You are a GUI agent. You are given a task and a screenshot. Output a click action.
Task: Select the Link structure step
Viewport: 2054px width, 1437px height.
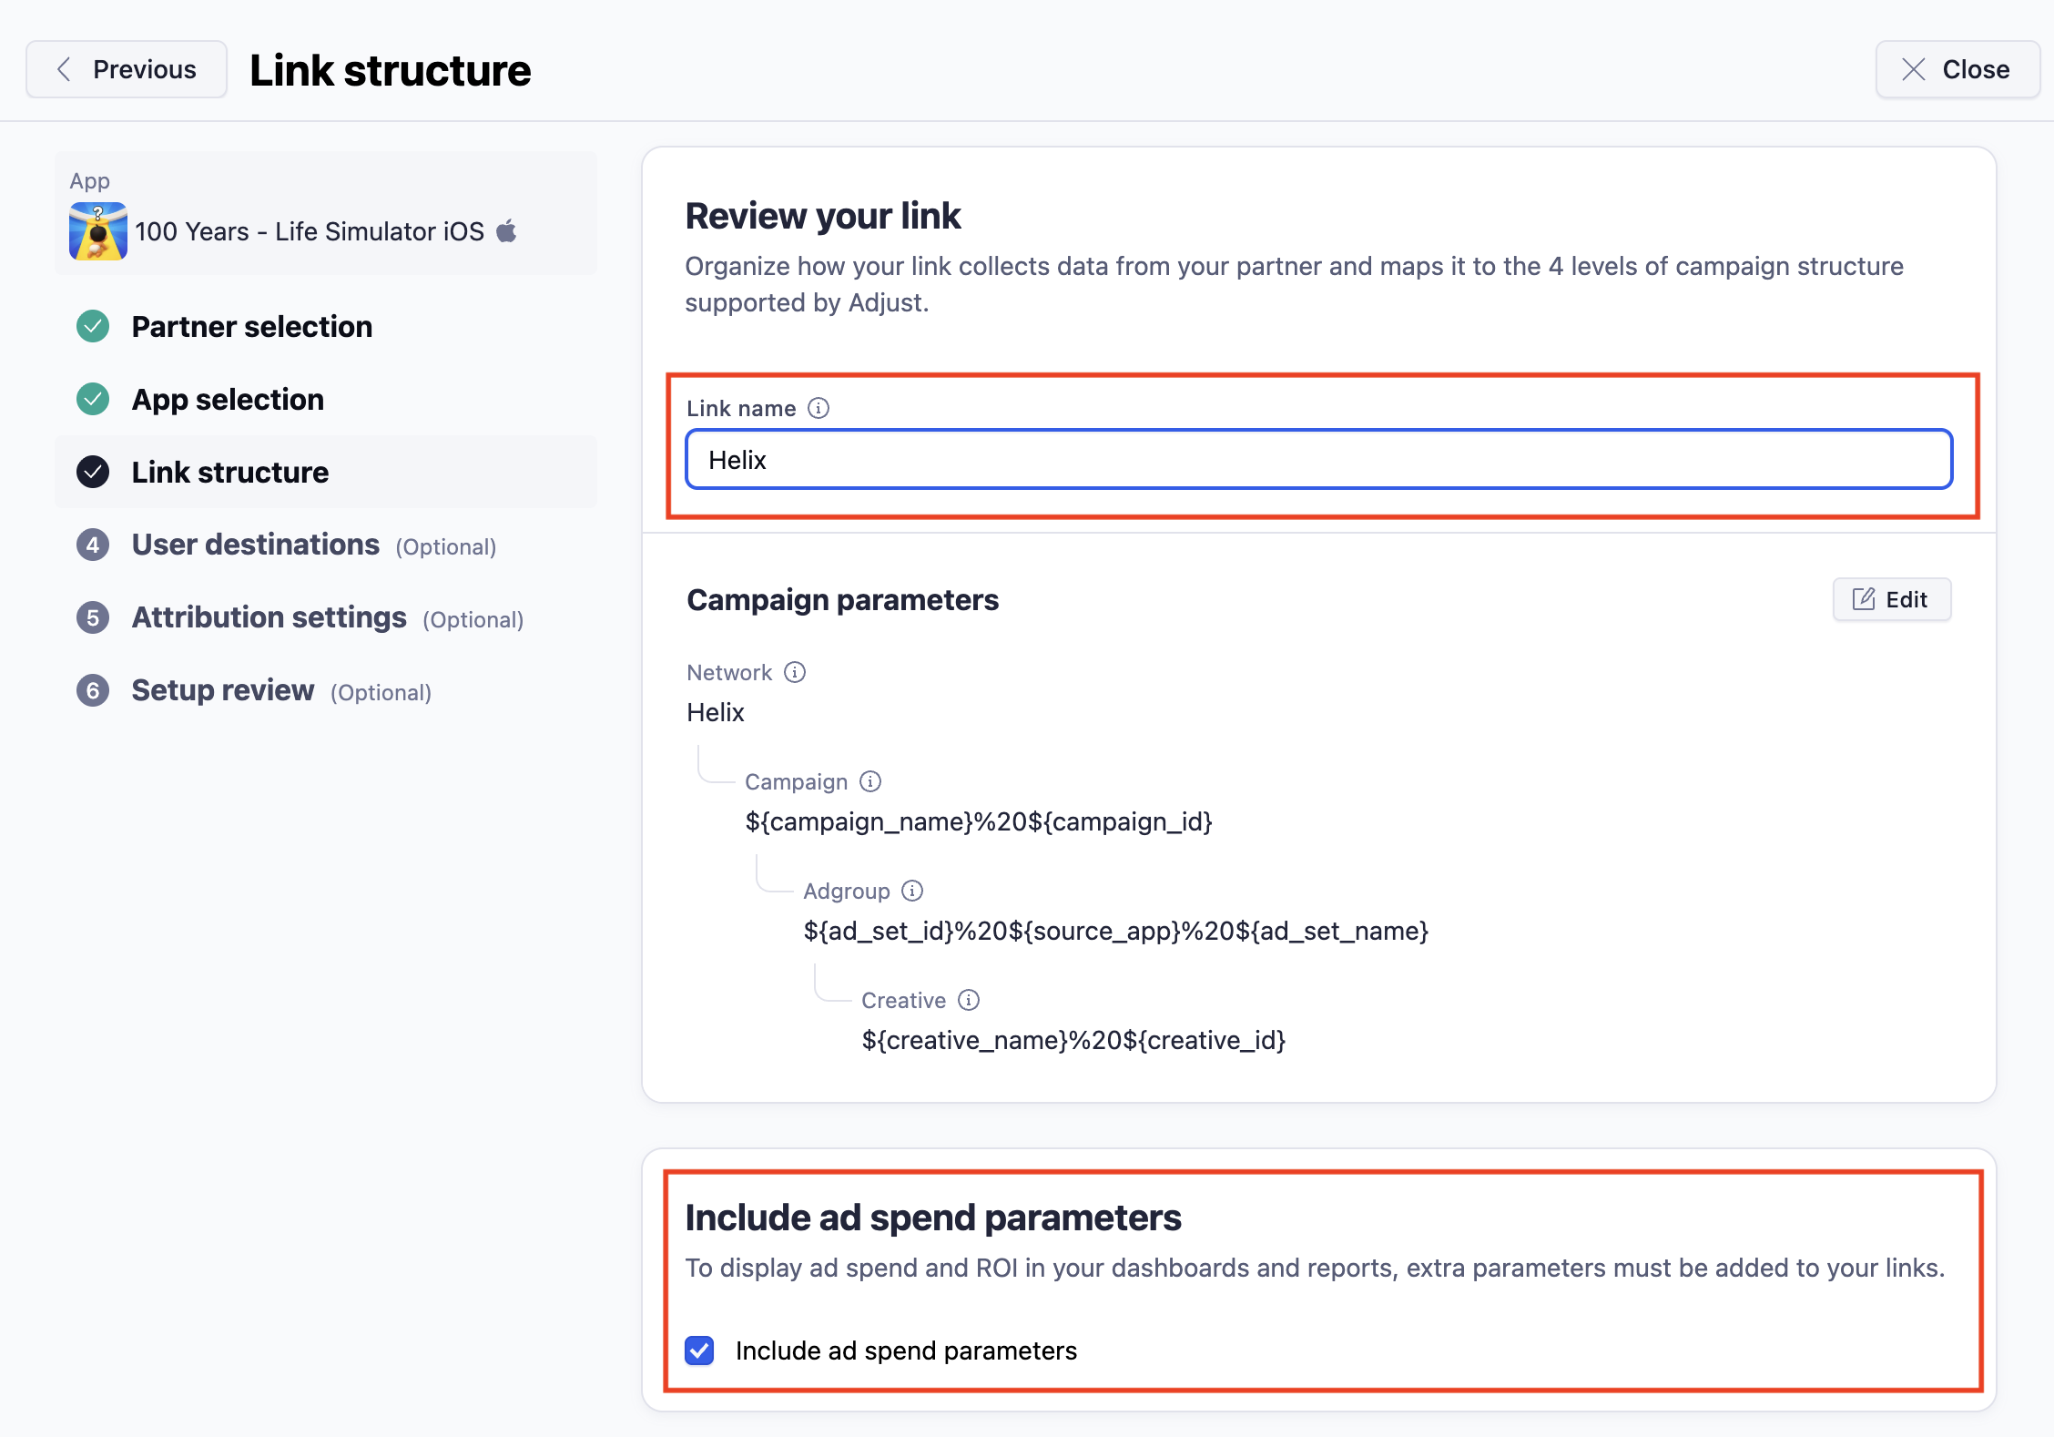[x=326, y=472]
